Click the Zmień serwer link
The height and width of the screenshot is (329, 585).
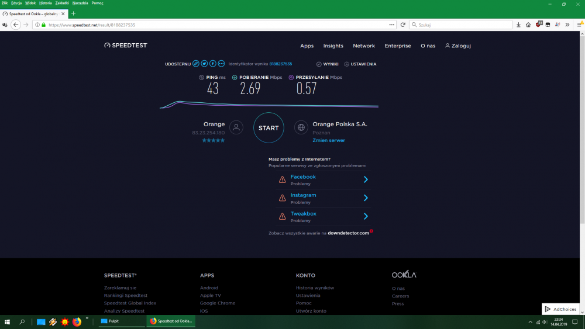(x=329, y=140)
